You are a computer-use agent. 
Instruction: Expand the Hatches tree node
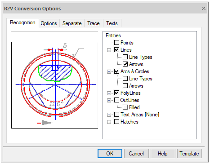point(109,122)
